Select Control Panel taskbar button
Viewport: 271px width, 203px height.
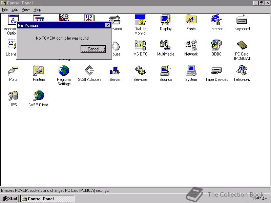[x=47, y=199]
